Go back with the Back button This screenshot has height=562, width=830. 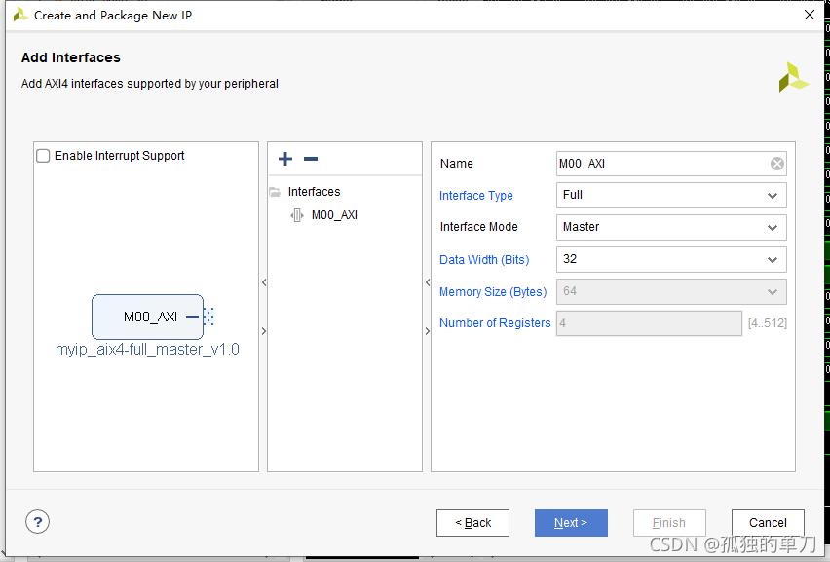tap(472, 523)
